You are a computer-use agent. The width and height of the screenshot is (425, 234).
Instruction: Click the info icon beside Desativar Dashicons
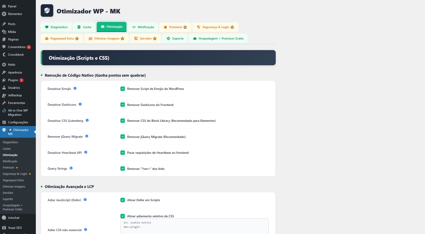click(80, 104)
